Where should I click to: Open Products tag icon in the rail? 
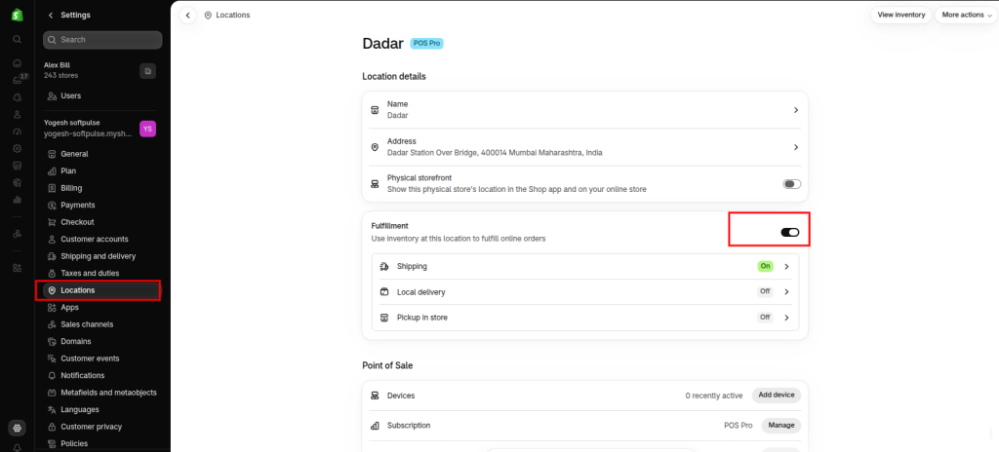tap(18, 97)
